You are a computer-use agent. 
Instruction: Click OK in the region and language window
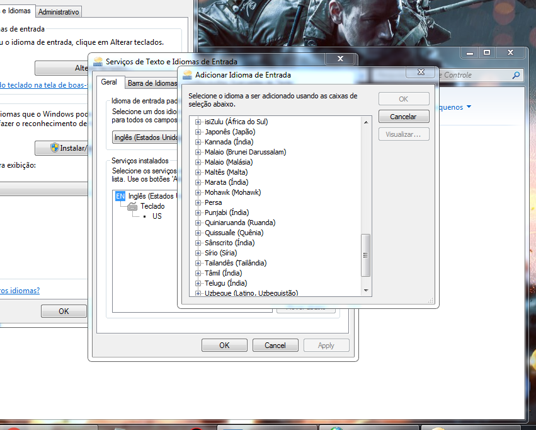point(64,311)
